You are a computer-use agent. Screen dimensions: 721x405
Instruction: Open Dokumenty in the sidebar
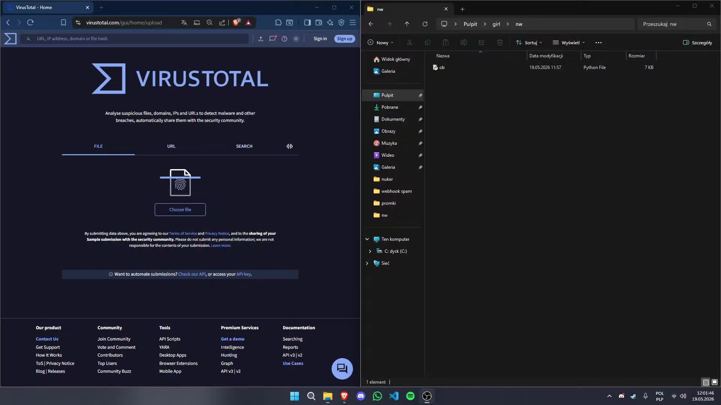click(x=392, y=119)
